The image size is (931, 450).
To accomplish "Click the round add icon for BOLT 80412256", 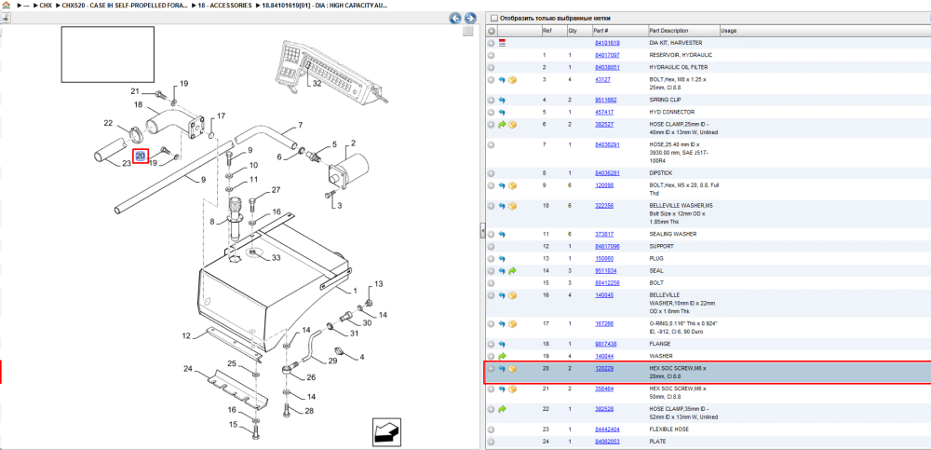I will [x=491, y=283].
